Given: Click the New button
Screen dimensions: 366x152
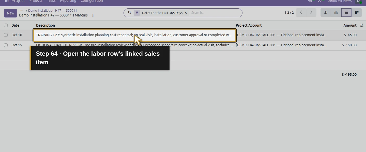Looking at the screenshot, I should point(10,13).
